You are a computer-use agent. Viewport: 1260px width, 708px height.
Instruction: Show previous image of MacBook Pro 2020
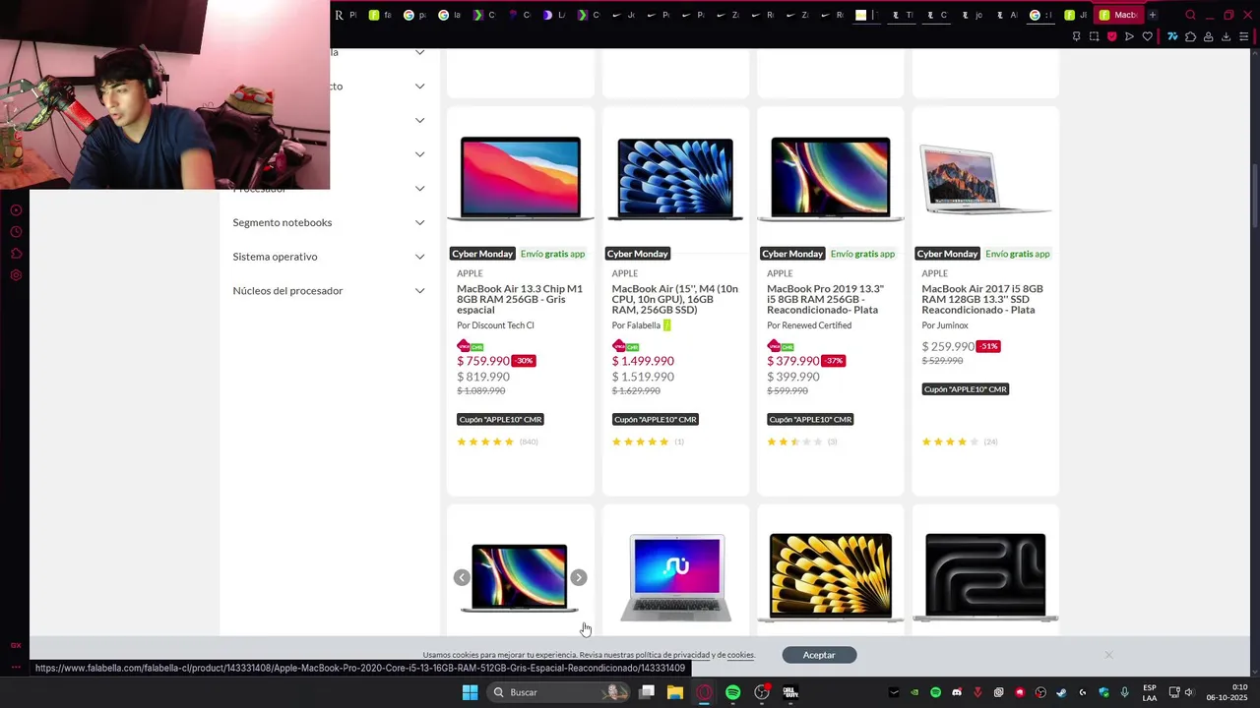click(462, 577)
